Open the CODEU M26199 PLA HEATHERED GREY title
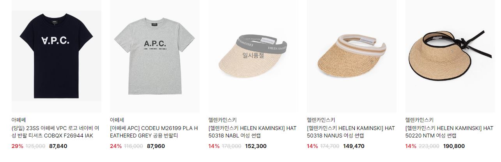The width and height of the screenshot is (501, 162). coord(154,132)
